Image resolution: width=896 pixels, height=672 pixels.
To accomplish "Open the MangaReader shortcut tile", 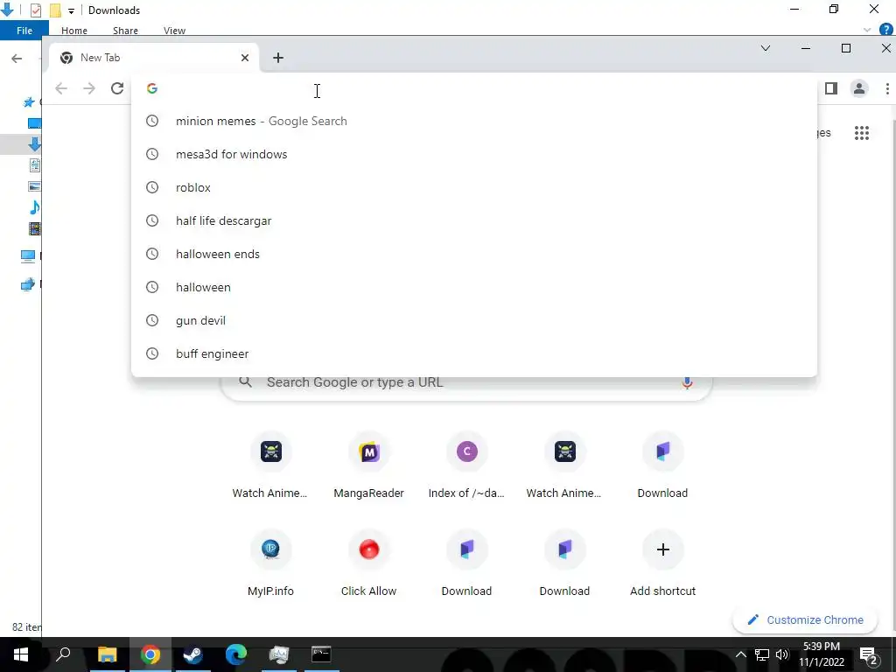I will point(368,467).
